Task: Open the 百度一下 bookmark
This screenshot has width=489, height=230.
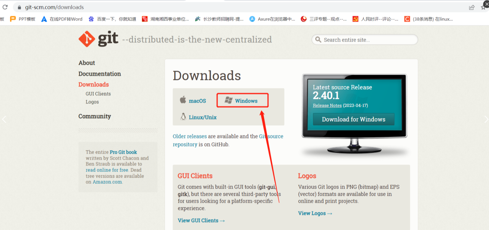Action: [112, 19]
